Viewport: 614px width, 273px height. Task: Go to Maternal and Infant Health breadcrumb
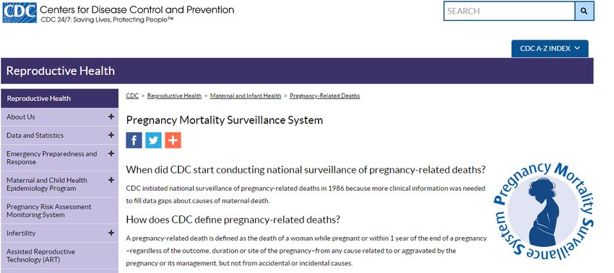tap(246, 96)
